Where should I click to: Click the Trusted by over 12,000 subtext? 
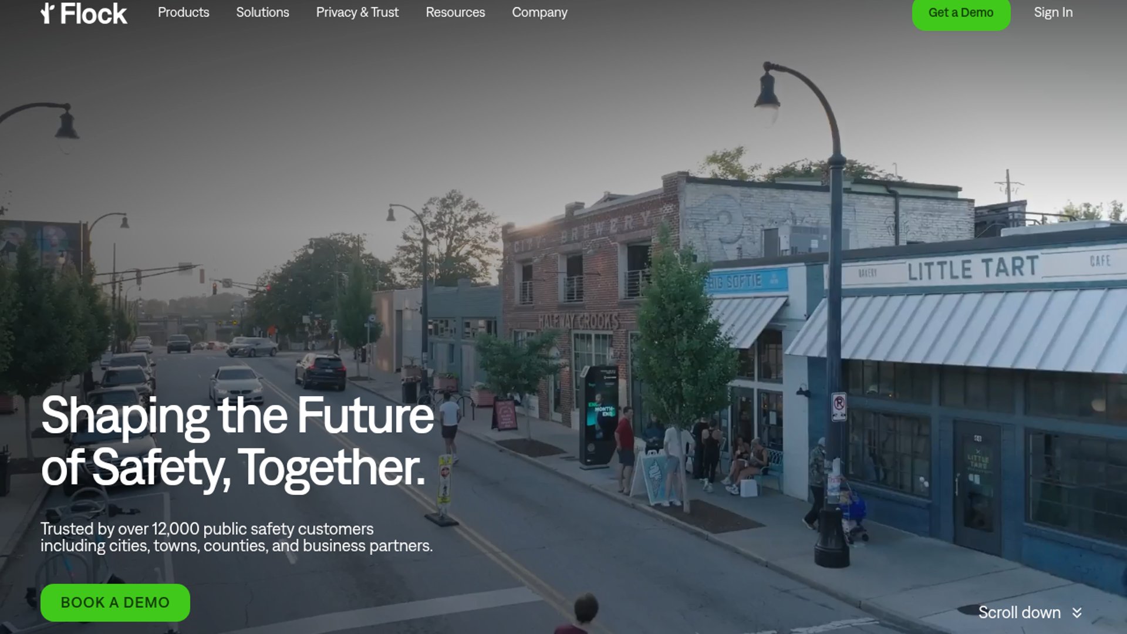tap(237, 537)
